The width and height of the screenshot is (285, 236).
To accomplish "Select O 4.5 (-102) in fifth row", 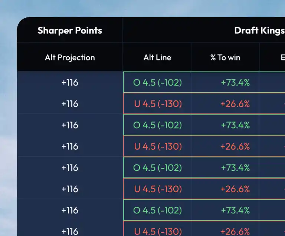I will [157, 167].
